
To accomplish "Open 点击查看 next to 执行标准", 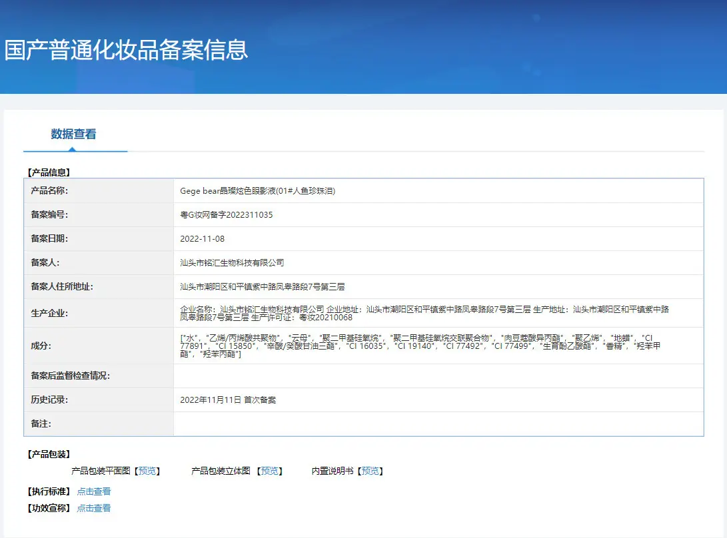I will [94, 491].
